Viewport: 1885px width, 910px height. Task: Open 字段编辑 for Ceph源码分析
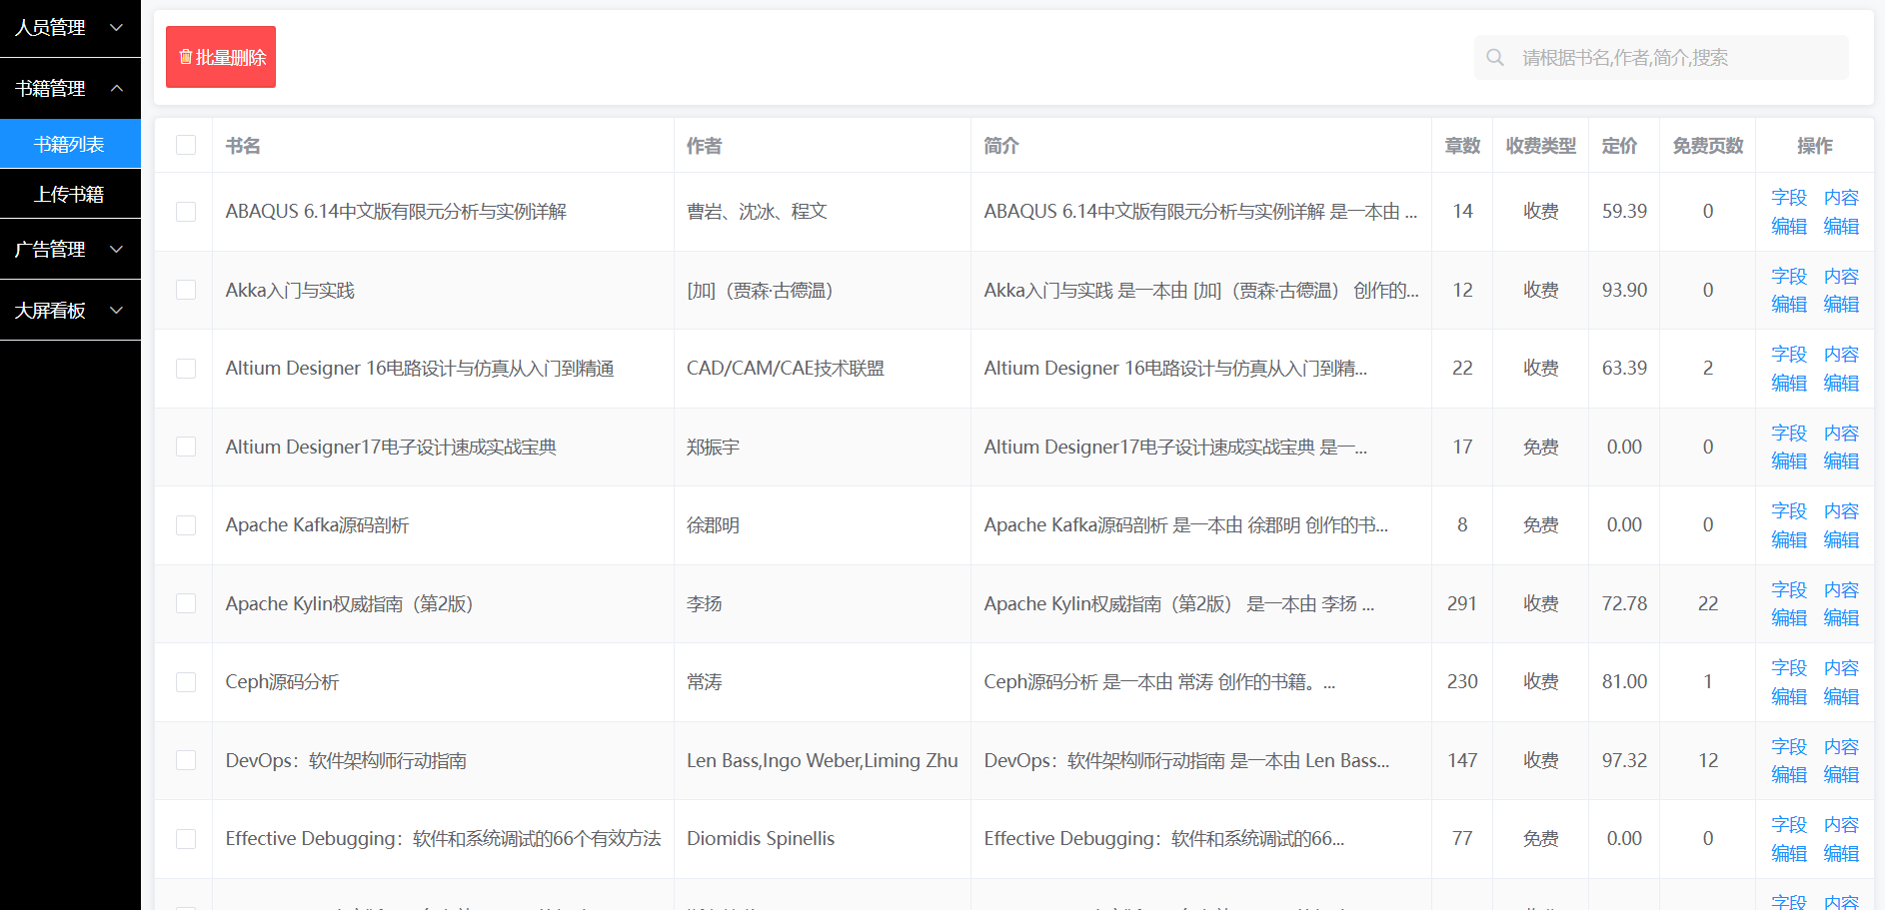click(1789, 682)
